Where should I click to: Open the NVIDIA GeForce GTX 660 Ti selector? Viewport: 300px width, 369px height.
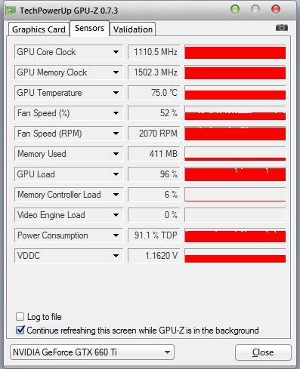[92, 352]
